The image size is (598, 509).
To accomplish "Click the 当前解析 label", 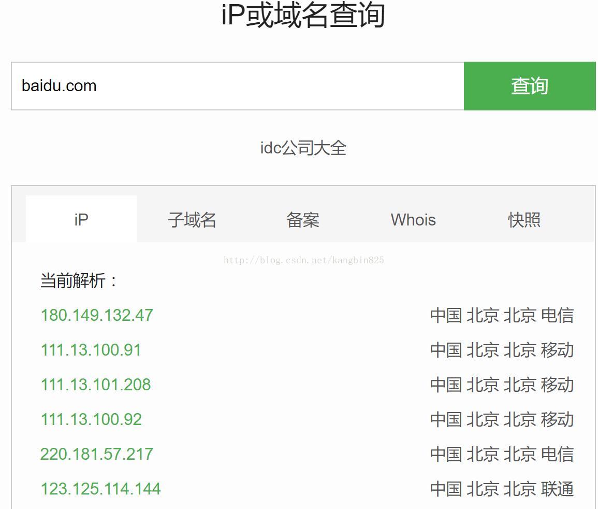I will point(78,280).
